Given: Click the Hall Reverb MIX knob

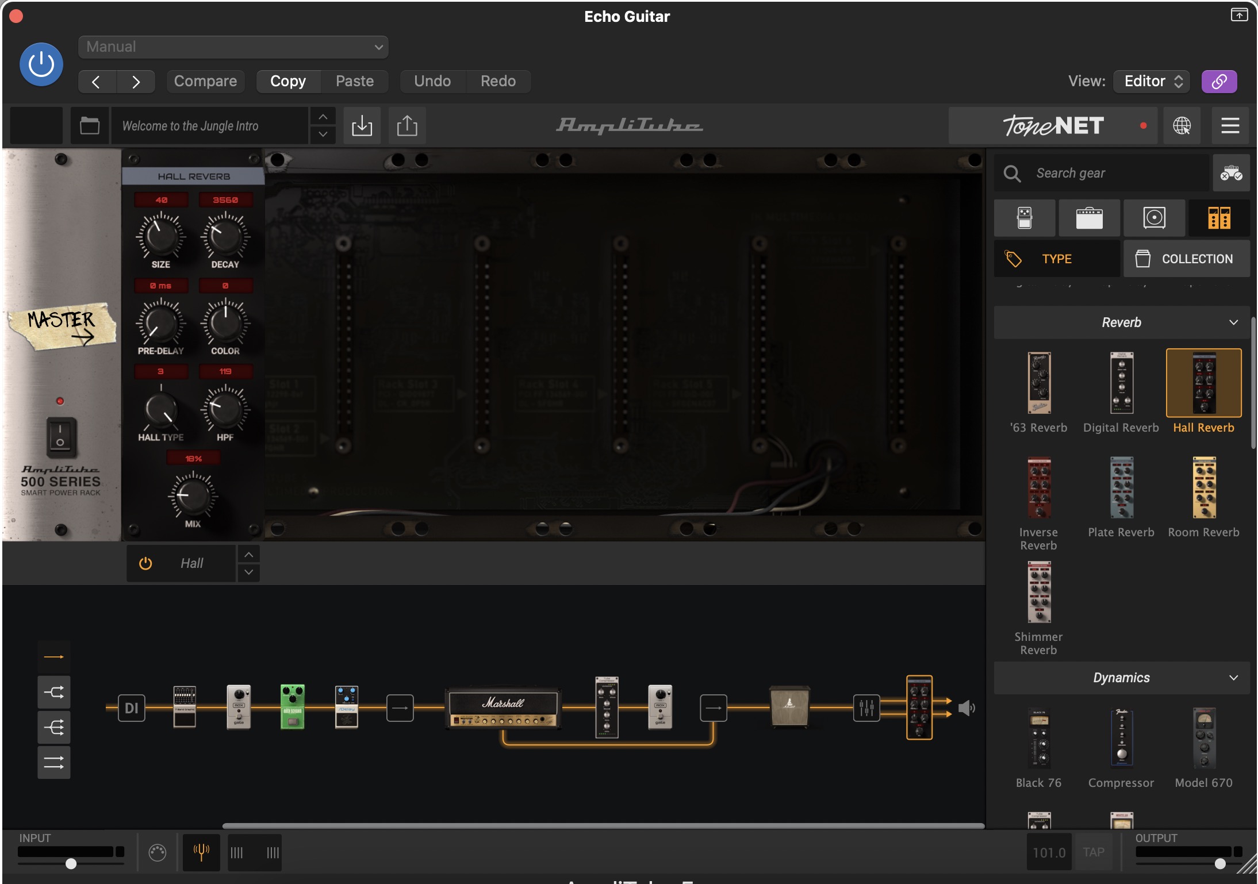Looking at the screenshot, I should (x=193, y=495).
